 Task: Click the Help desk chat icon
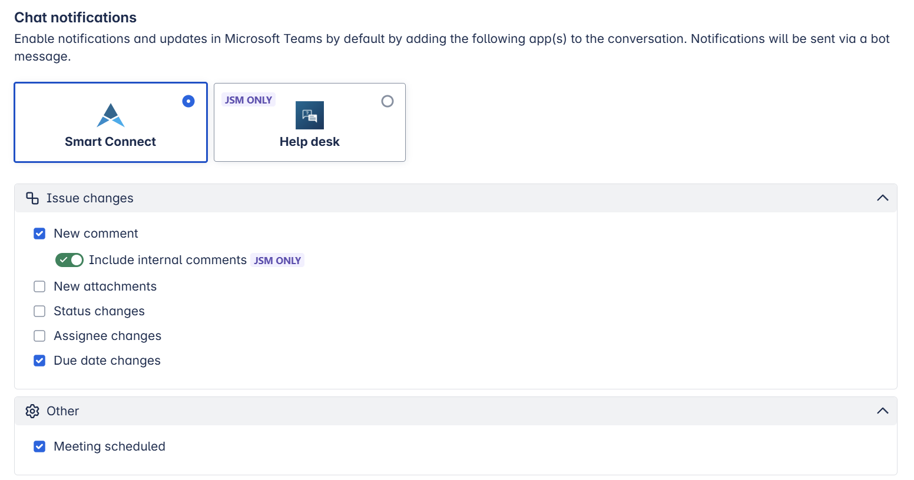310,115
